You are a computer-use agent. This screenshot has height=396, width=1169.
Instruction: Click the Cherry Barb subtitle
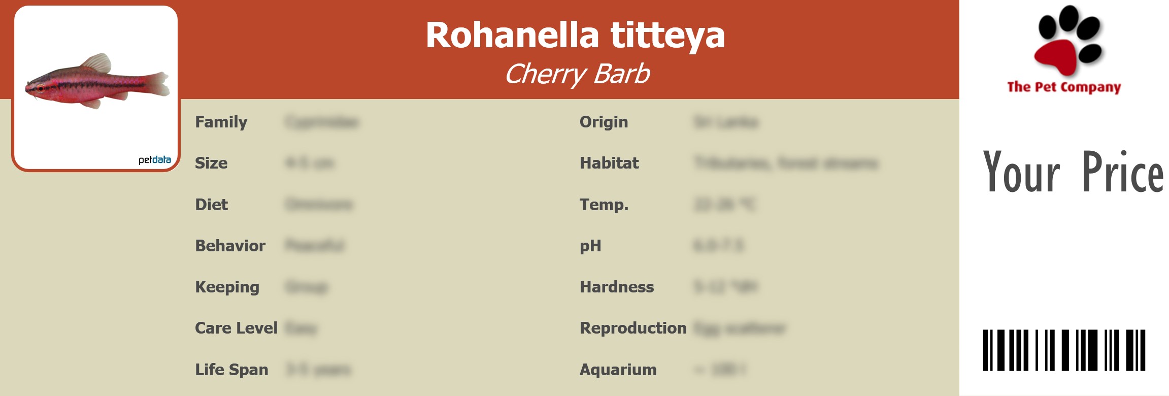click(x=577, y=74)
